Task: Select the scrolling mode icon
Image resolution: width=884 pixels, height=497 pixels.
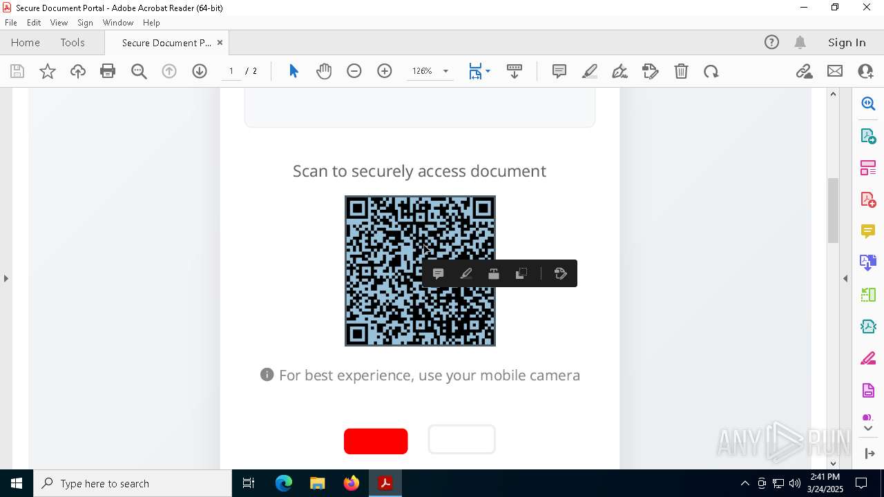Action: coord(515,71)
